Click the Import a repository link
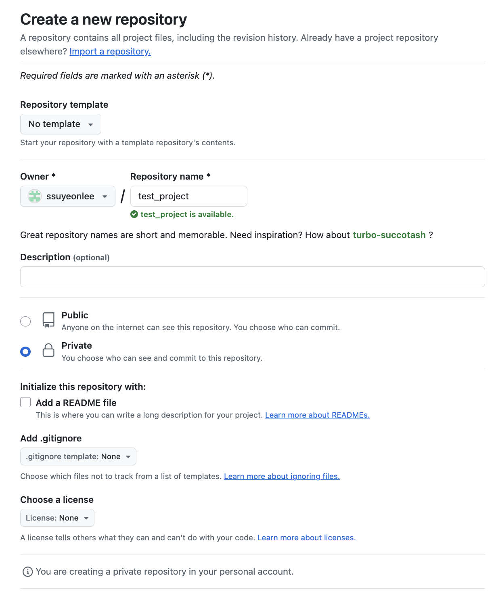498x594 pixels. coord(110,52)
